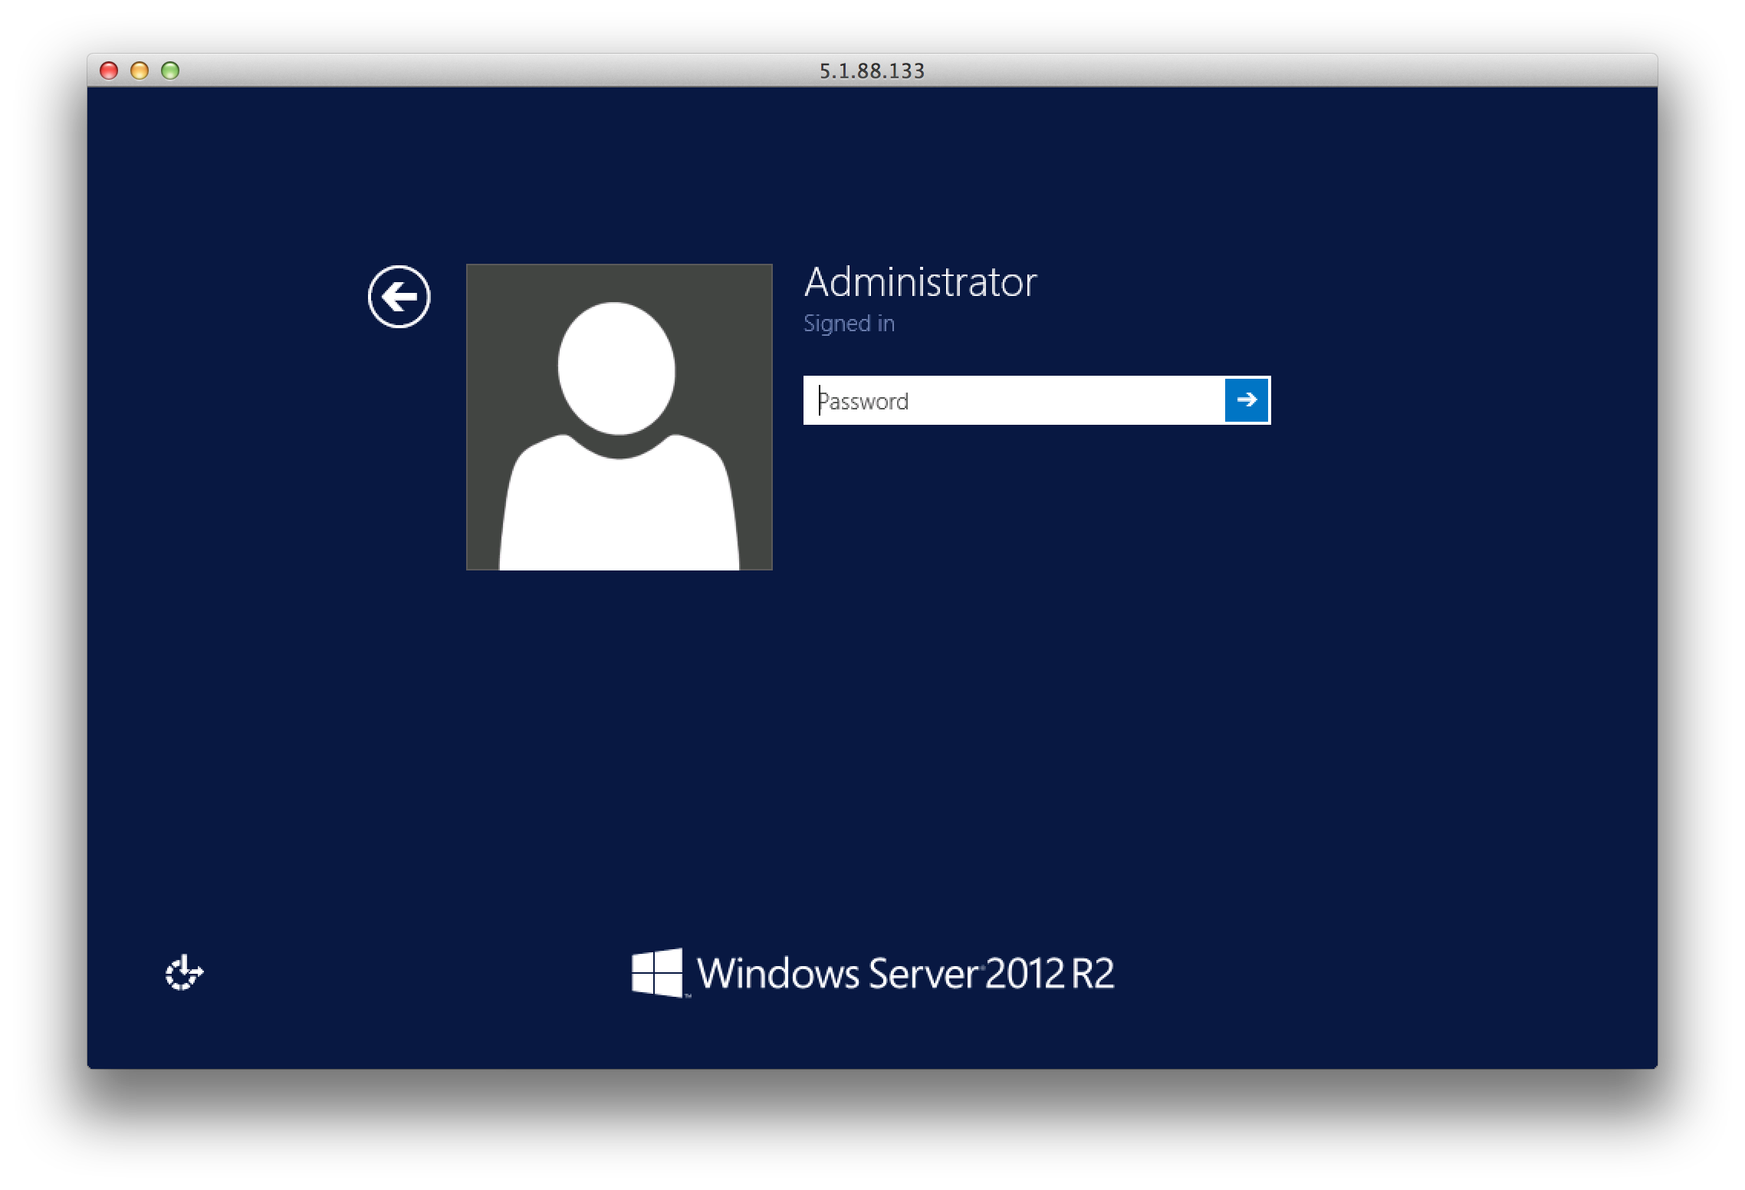1745x1190 pixels.
Task: Click inside the Password field
Action: coord(1014,400)
